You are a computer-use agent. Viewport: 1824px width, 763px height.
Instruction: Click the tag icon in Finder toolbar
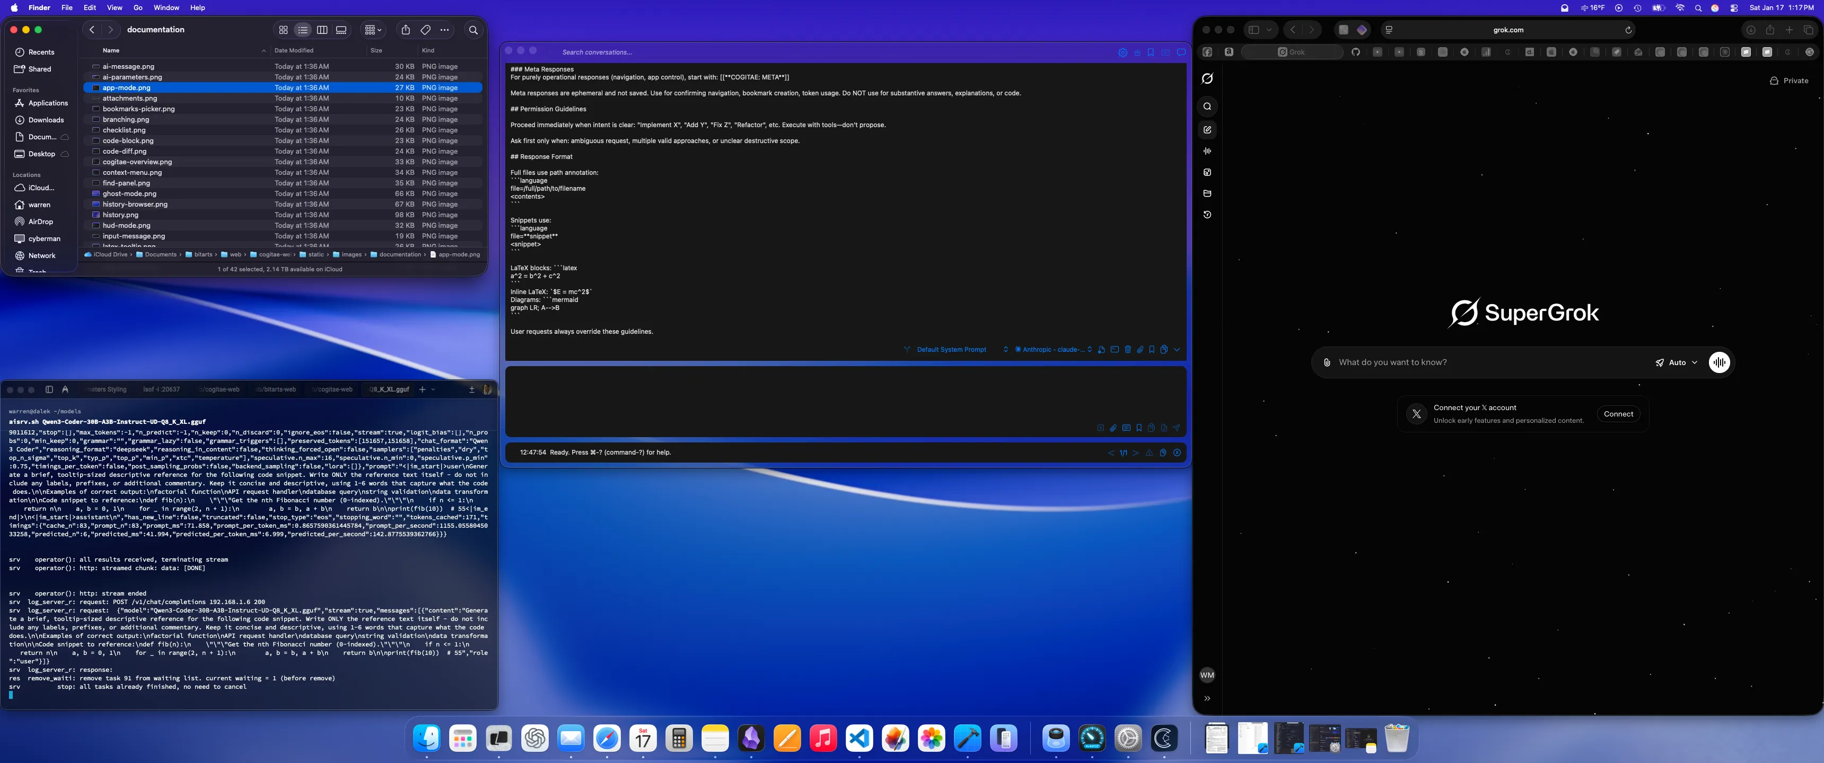pos(425,30)
